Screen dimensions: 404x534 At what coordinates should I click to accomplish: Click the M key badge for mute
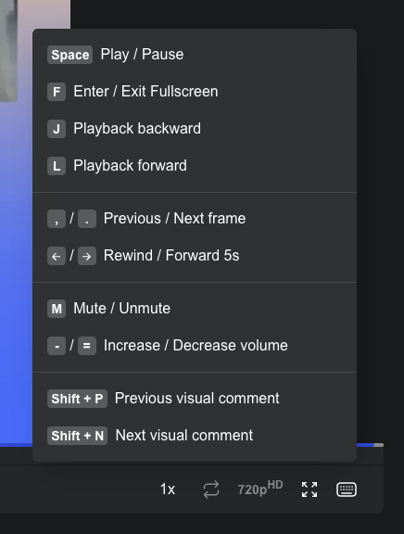click(x=57, y=309)
